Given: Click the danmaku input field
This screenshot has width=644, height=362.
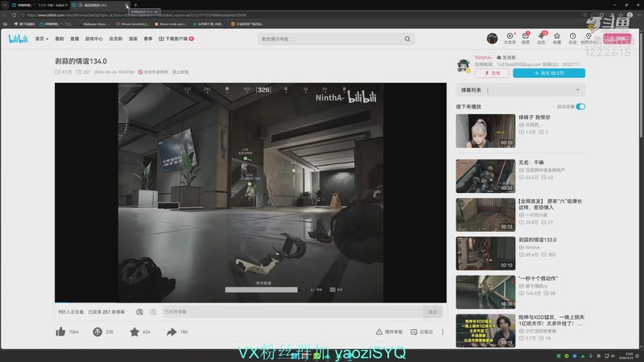Looking at the screenshot, I should (x=292, y=312).
